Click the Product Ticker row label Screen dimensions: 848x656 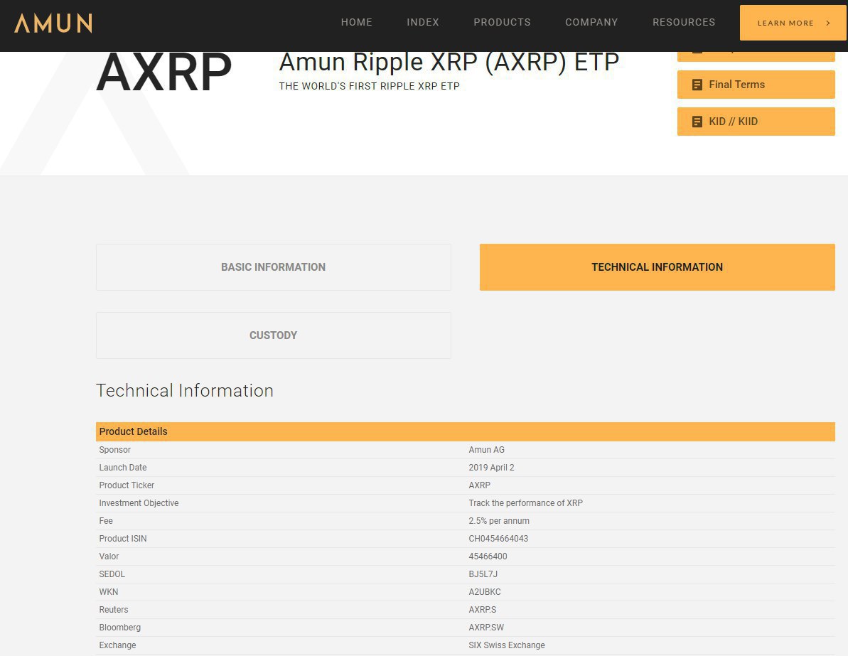[x=126, y=485]
